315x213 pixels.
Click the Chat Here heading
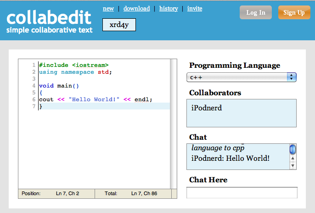coord(208,180)
